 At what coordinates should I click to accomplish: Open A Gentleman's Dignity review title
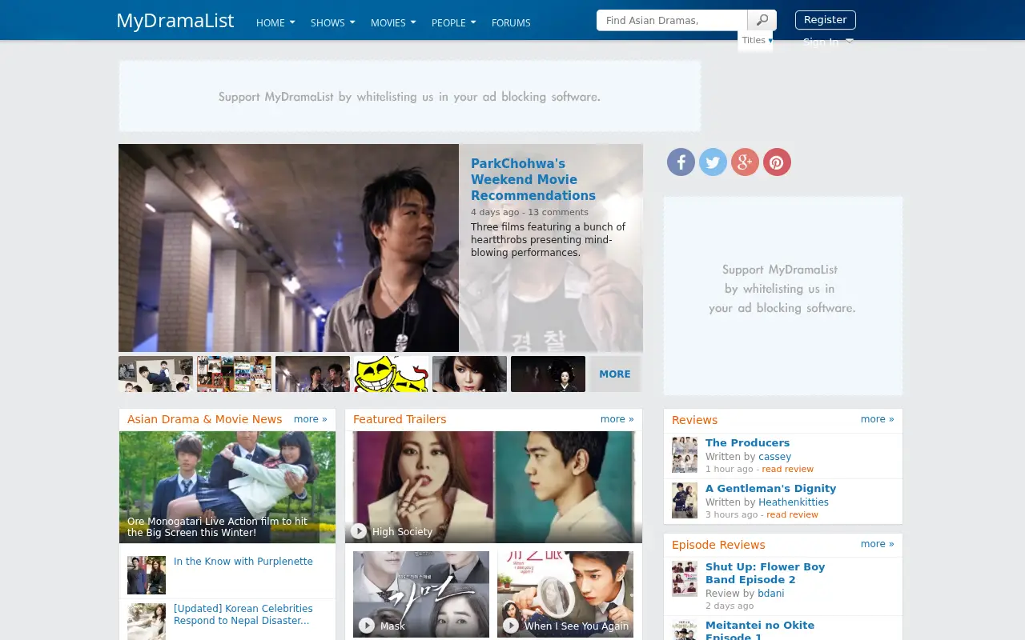[x=770, y=488]
